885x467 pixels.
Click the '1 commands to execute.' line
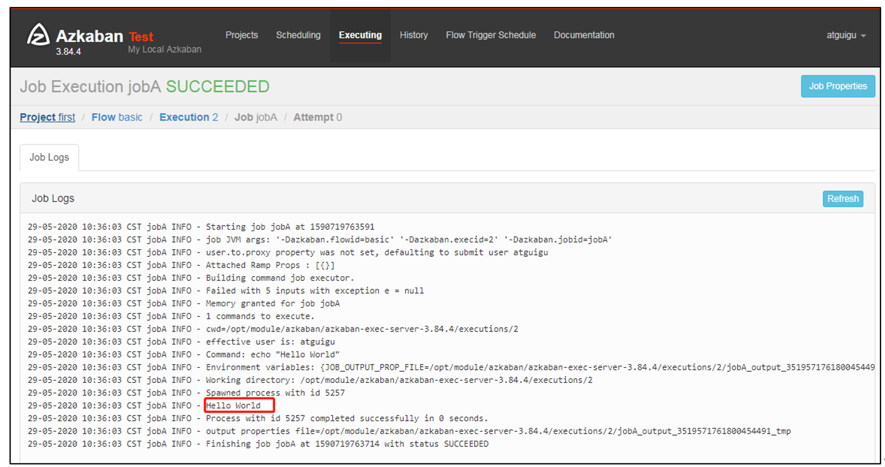click(171, 316)
